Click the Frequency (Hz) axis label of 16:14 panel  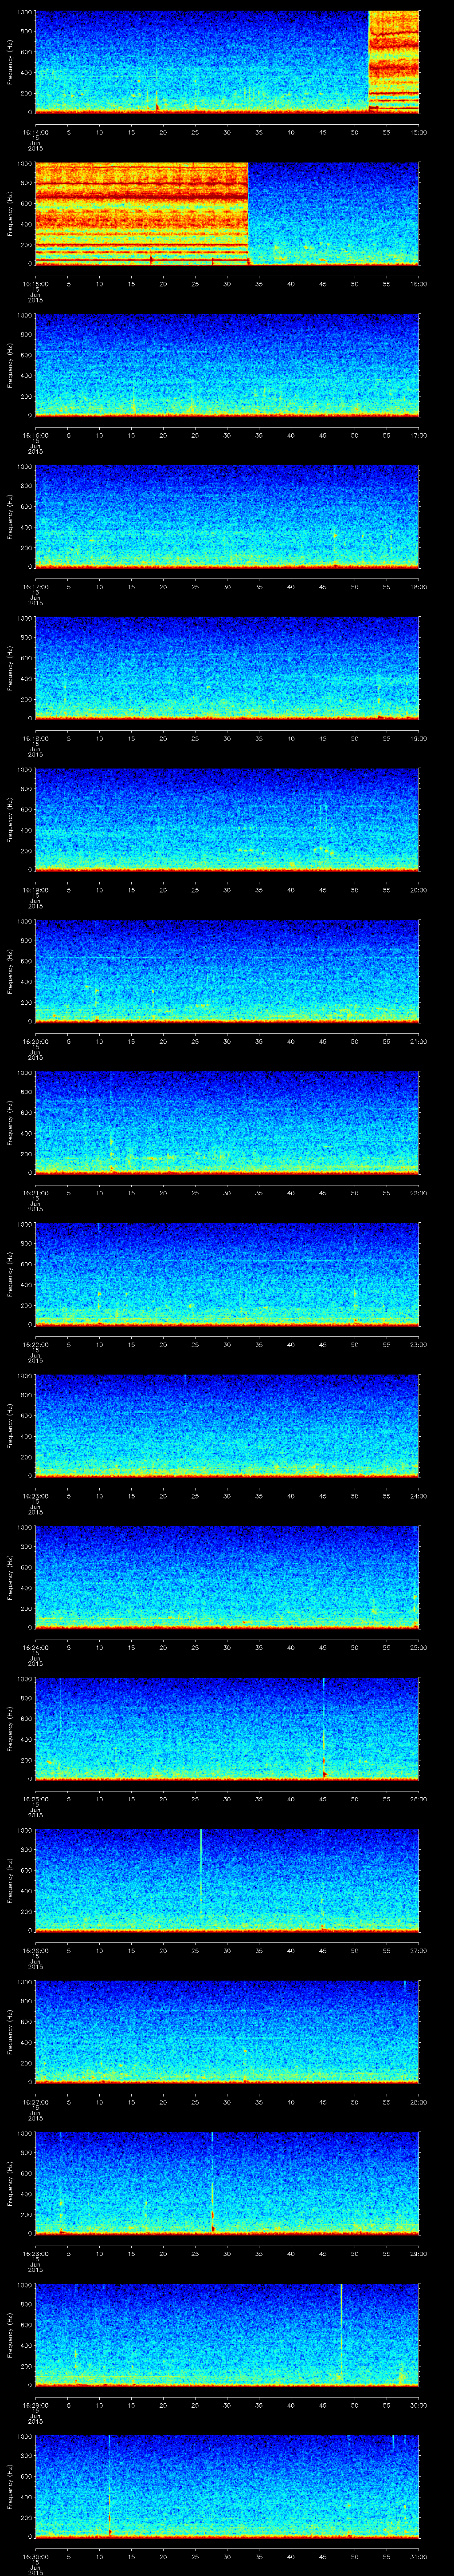tap(10, 62)
